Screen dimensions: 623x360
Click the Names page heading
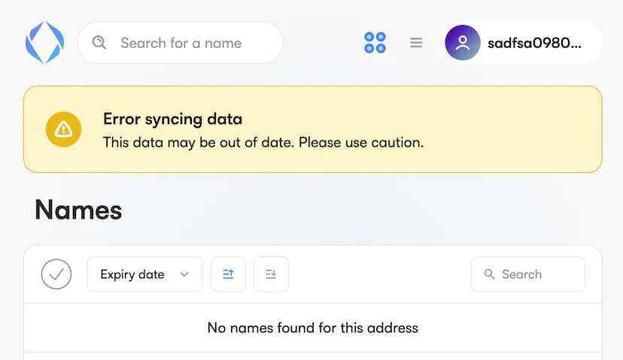78,210
